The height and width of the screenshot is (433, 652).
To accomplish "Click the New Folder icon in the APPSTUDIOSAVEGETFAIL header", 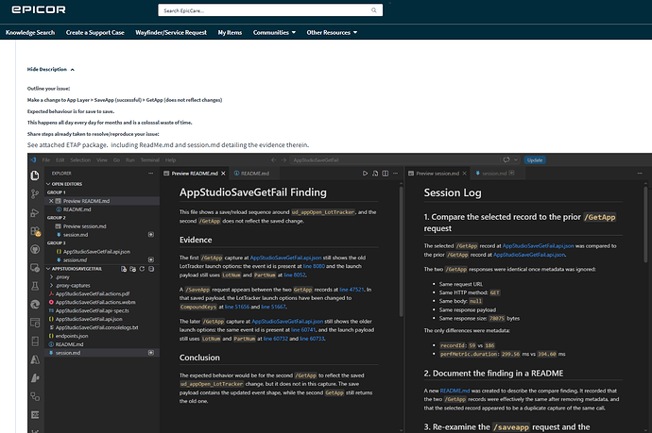I will 132,269.
